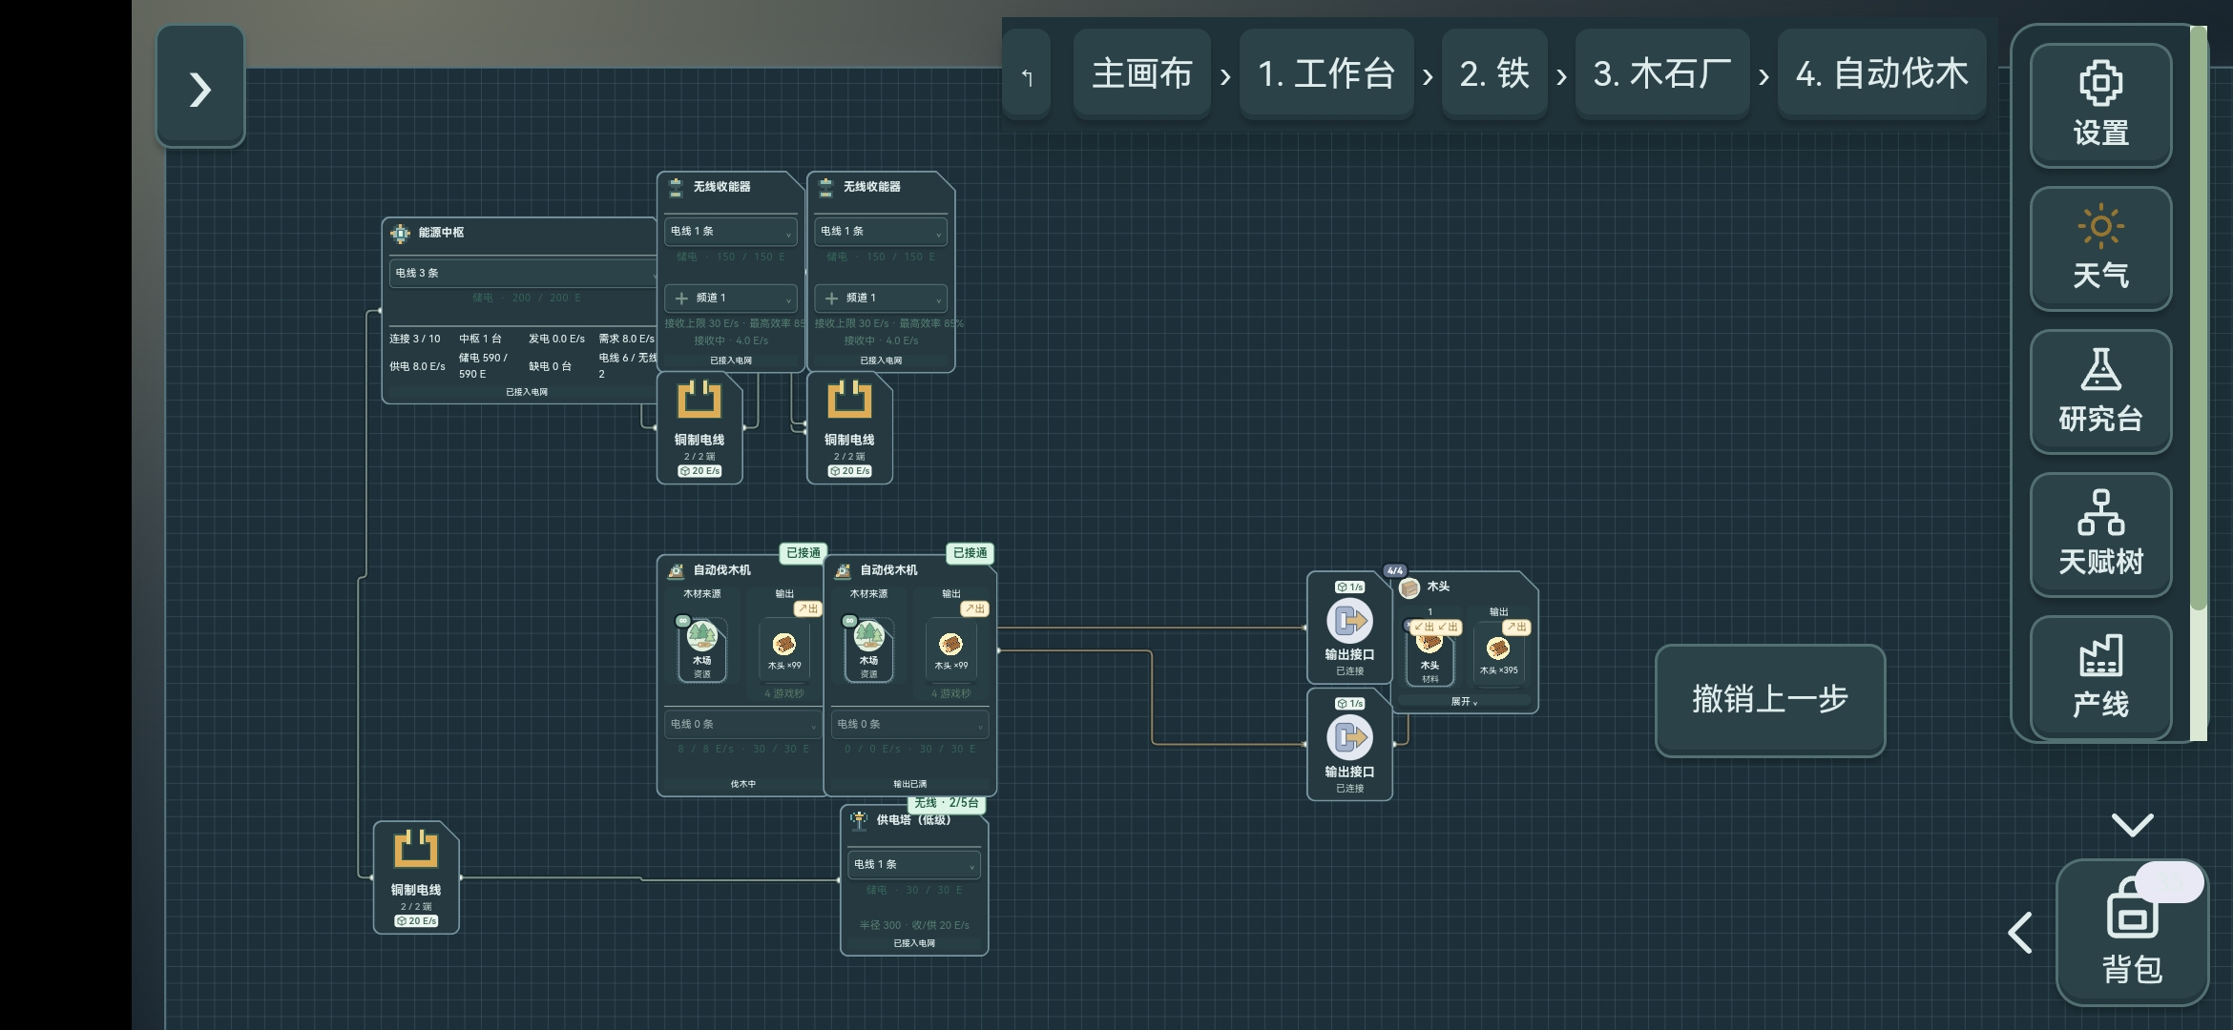Click the 能源中枢 energy hub icon
The width and height of the screenshot is (2233, 1030).
pyautogui.click(x=400, y=233)
